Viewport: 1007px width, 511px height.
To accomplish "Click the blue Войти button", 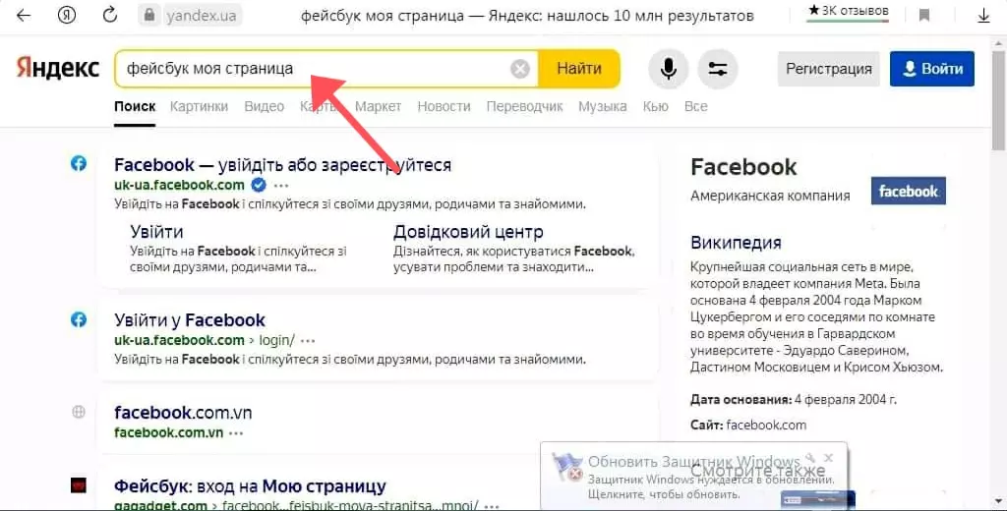I will click(x=932, y=69).
